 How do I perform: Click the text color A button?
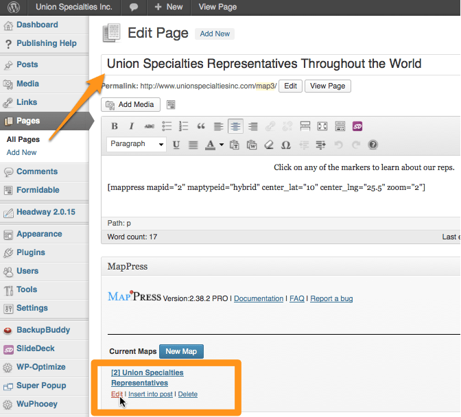(210, 145)
